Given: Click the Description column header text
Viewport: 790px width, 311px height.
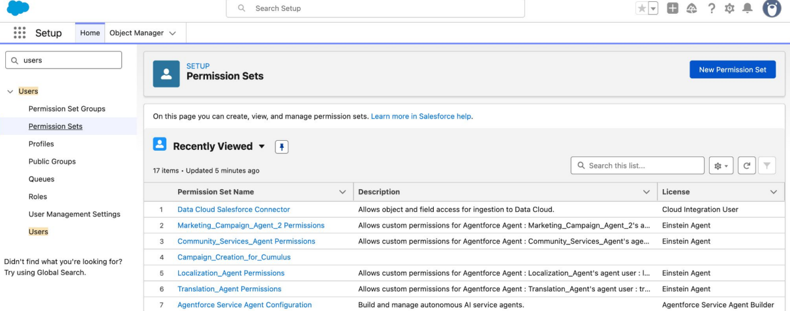Looking at the screenshot, I should 379,192.
